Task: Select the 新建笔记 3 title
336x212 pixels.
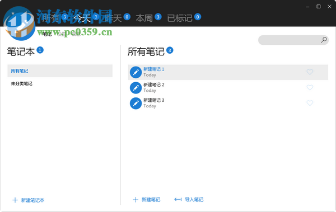Action: point(154,100)
